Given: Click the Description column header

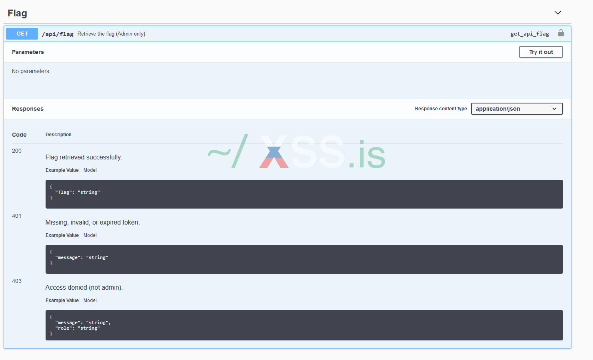Looking at the screenshot, I should 58,135.
